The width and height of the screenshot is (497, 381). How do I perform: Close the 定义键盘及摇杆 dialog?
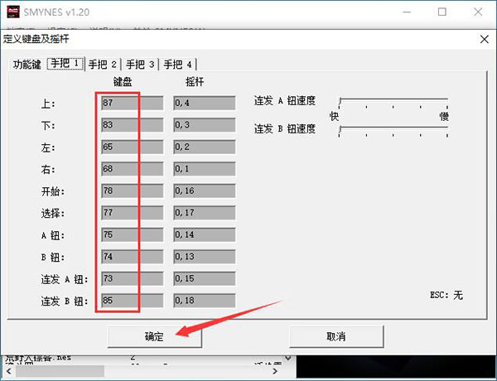point(484,39)
